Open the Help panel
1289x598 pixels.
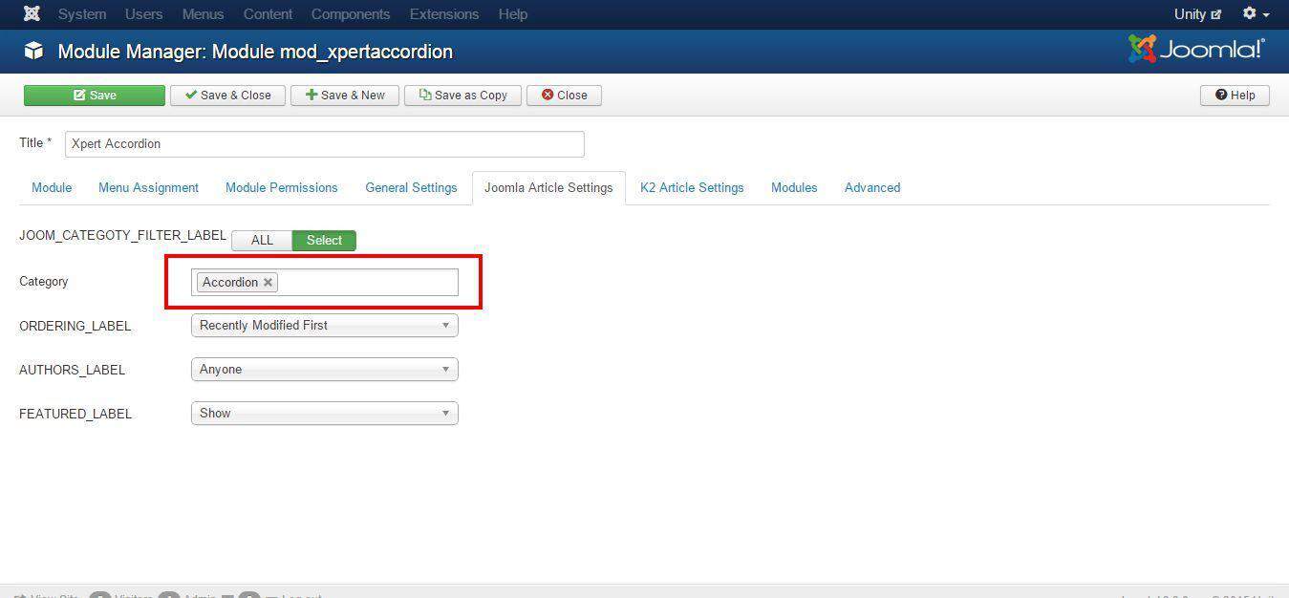pos(1235,95)
